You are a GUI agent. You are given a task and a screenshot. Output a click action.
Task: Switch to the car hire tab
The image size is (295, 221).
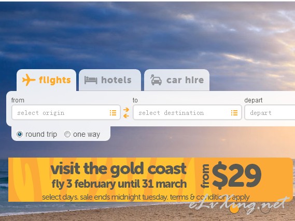[x=177, y=80]
